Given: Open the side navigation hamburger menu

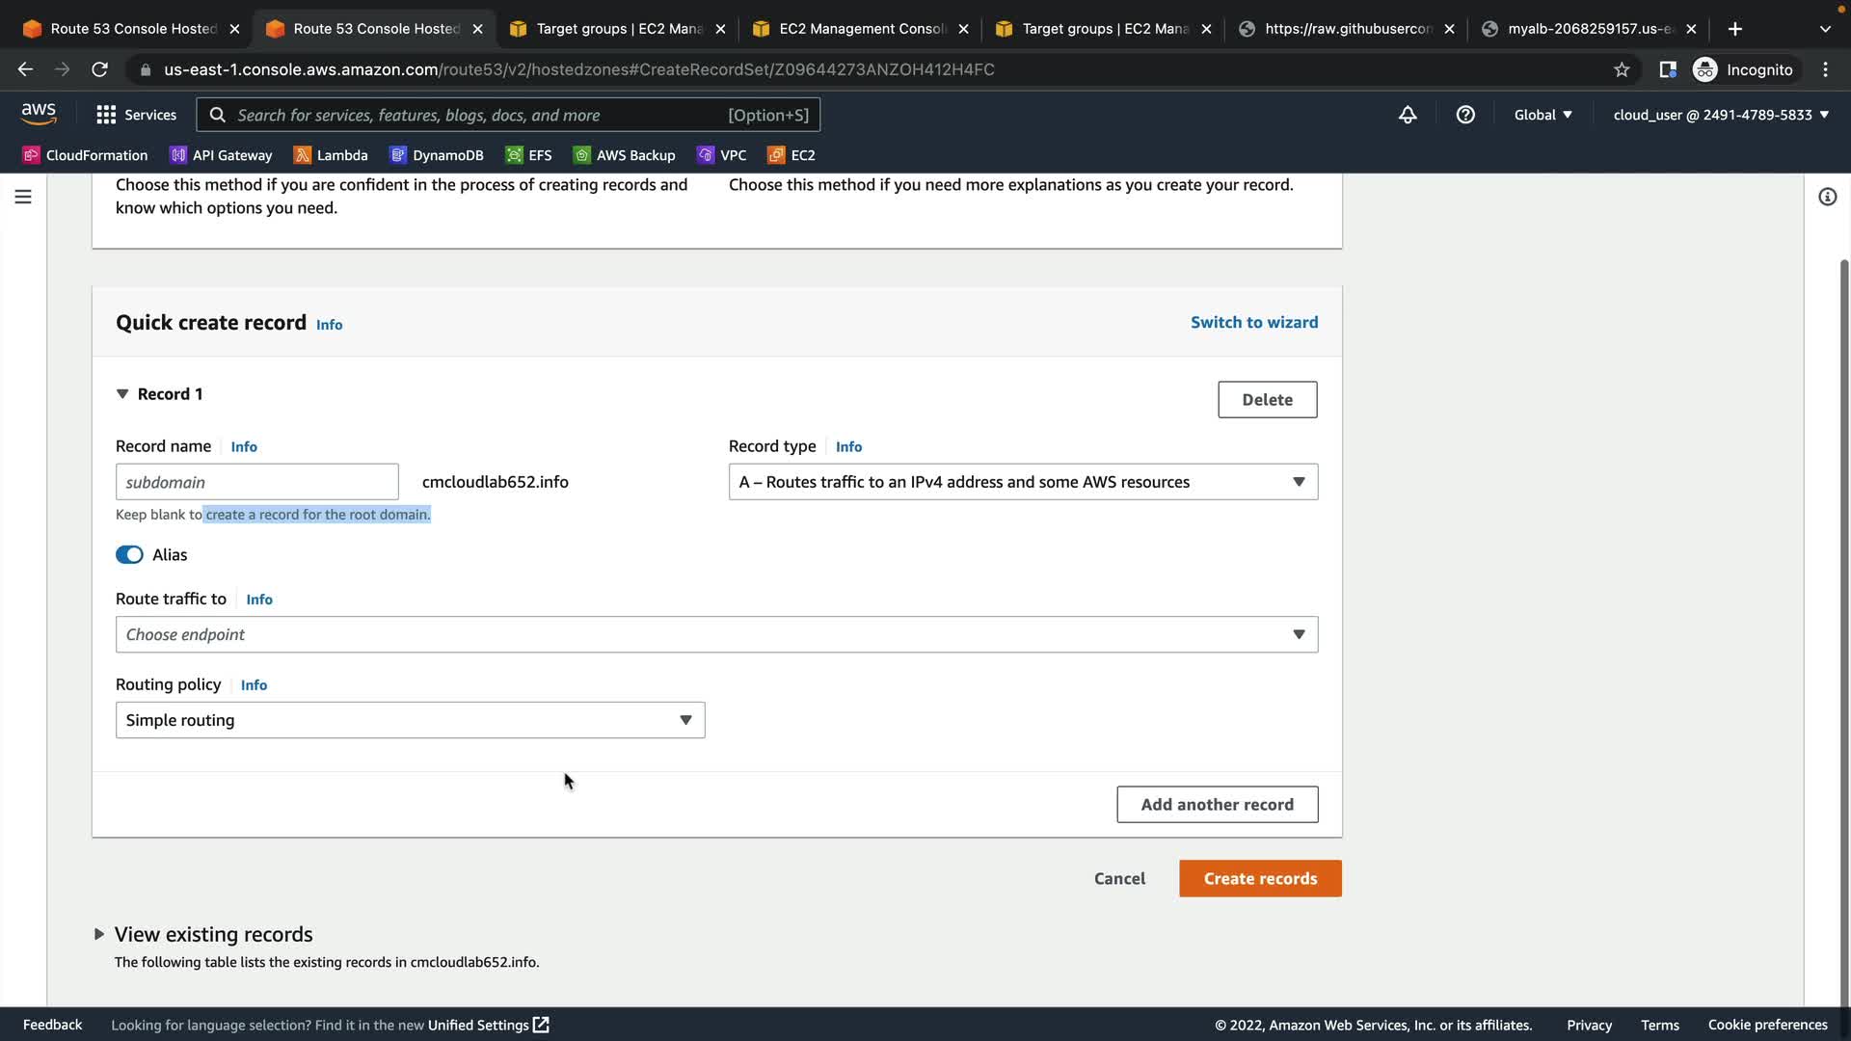Looking at the screenshot, I should [23, 197].
